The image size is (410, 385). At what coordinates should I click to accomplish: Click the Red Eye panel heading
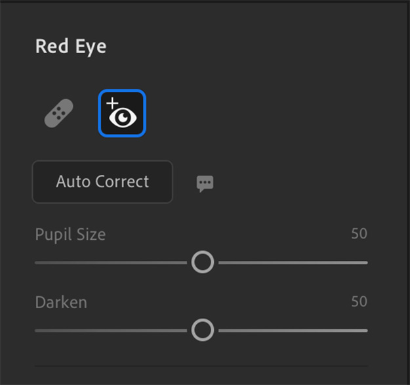point(71,47)
